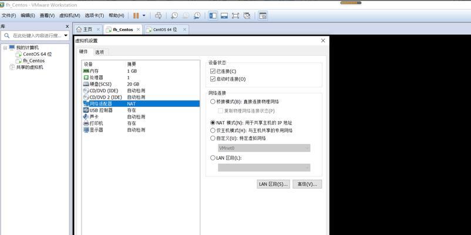Toggle the 启动时连接(O) checkbox
Viewport: 471px width, 235px height.
[x=213, y=79]
